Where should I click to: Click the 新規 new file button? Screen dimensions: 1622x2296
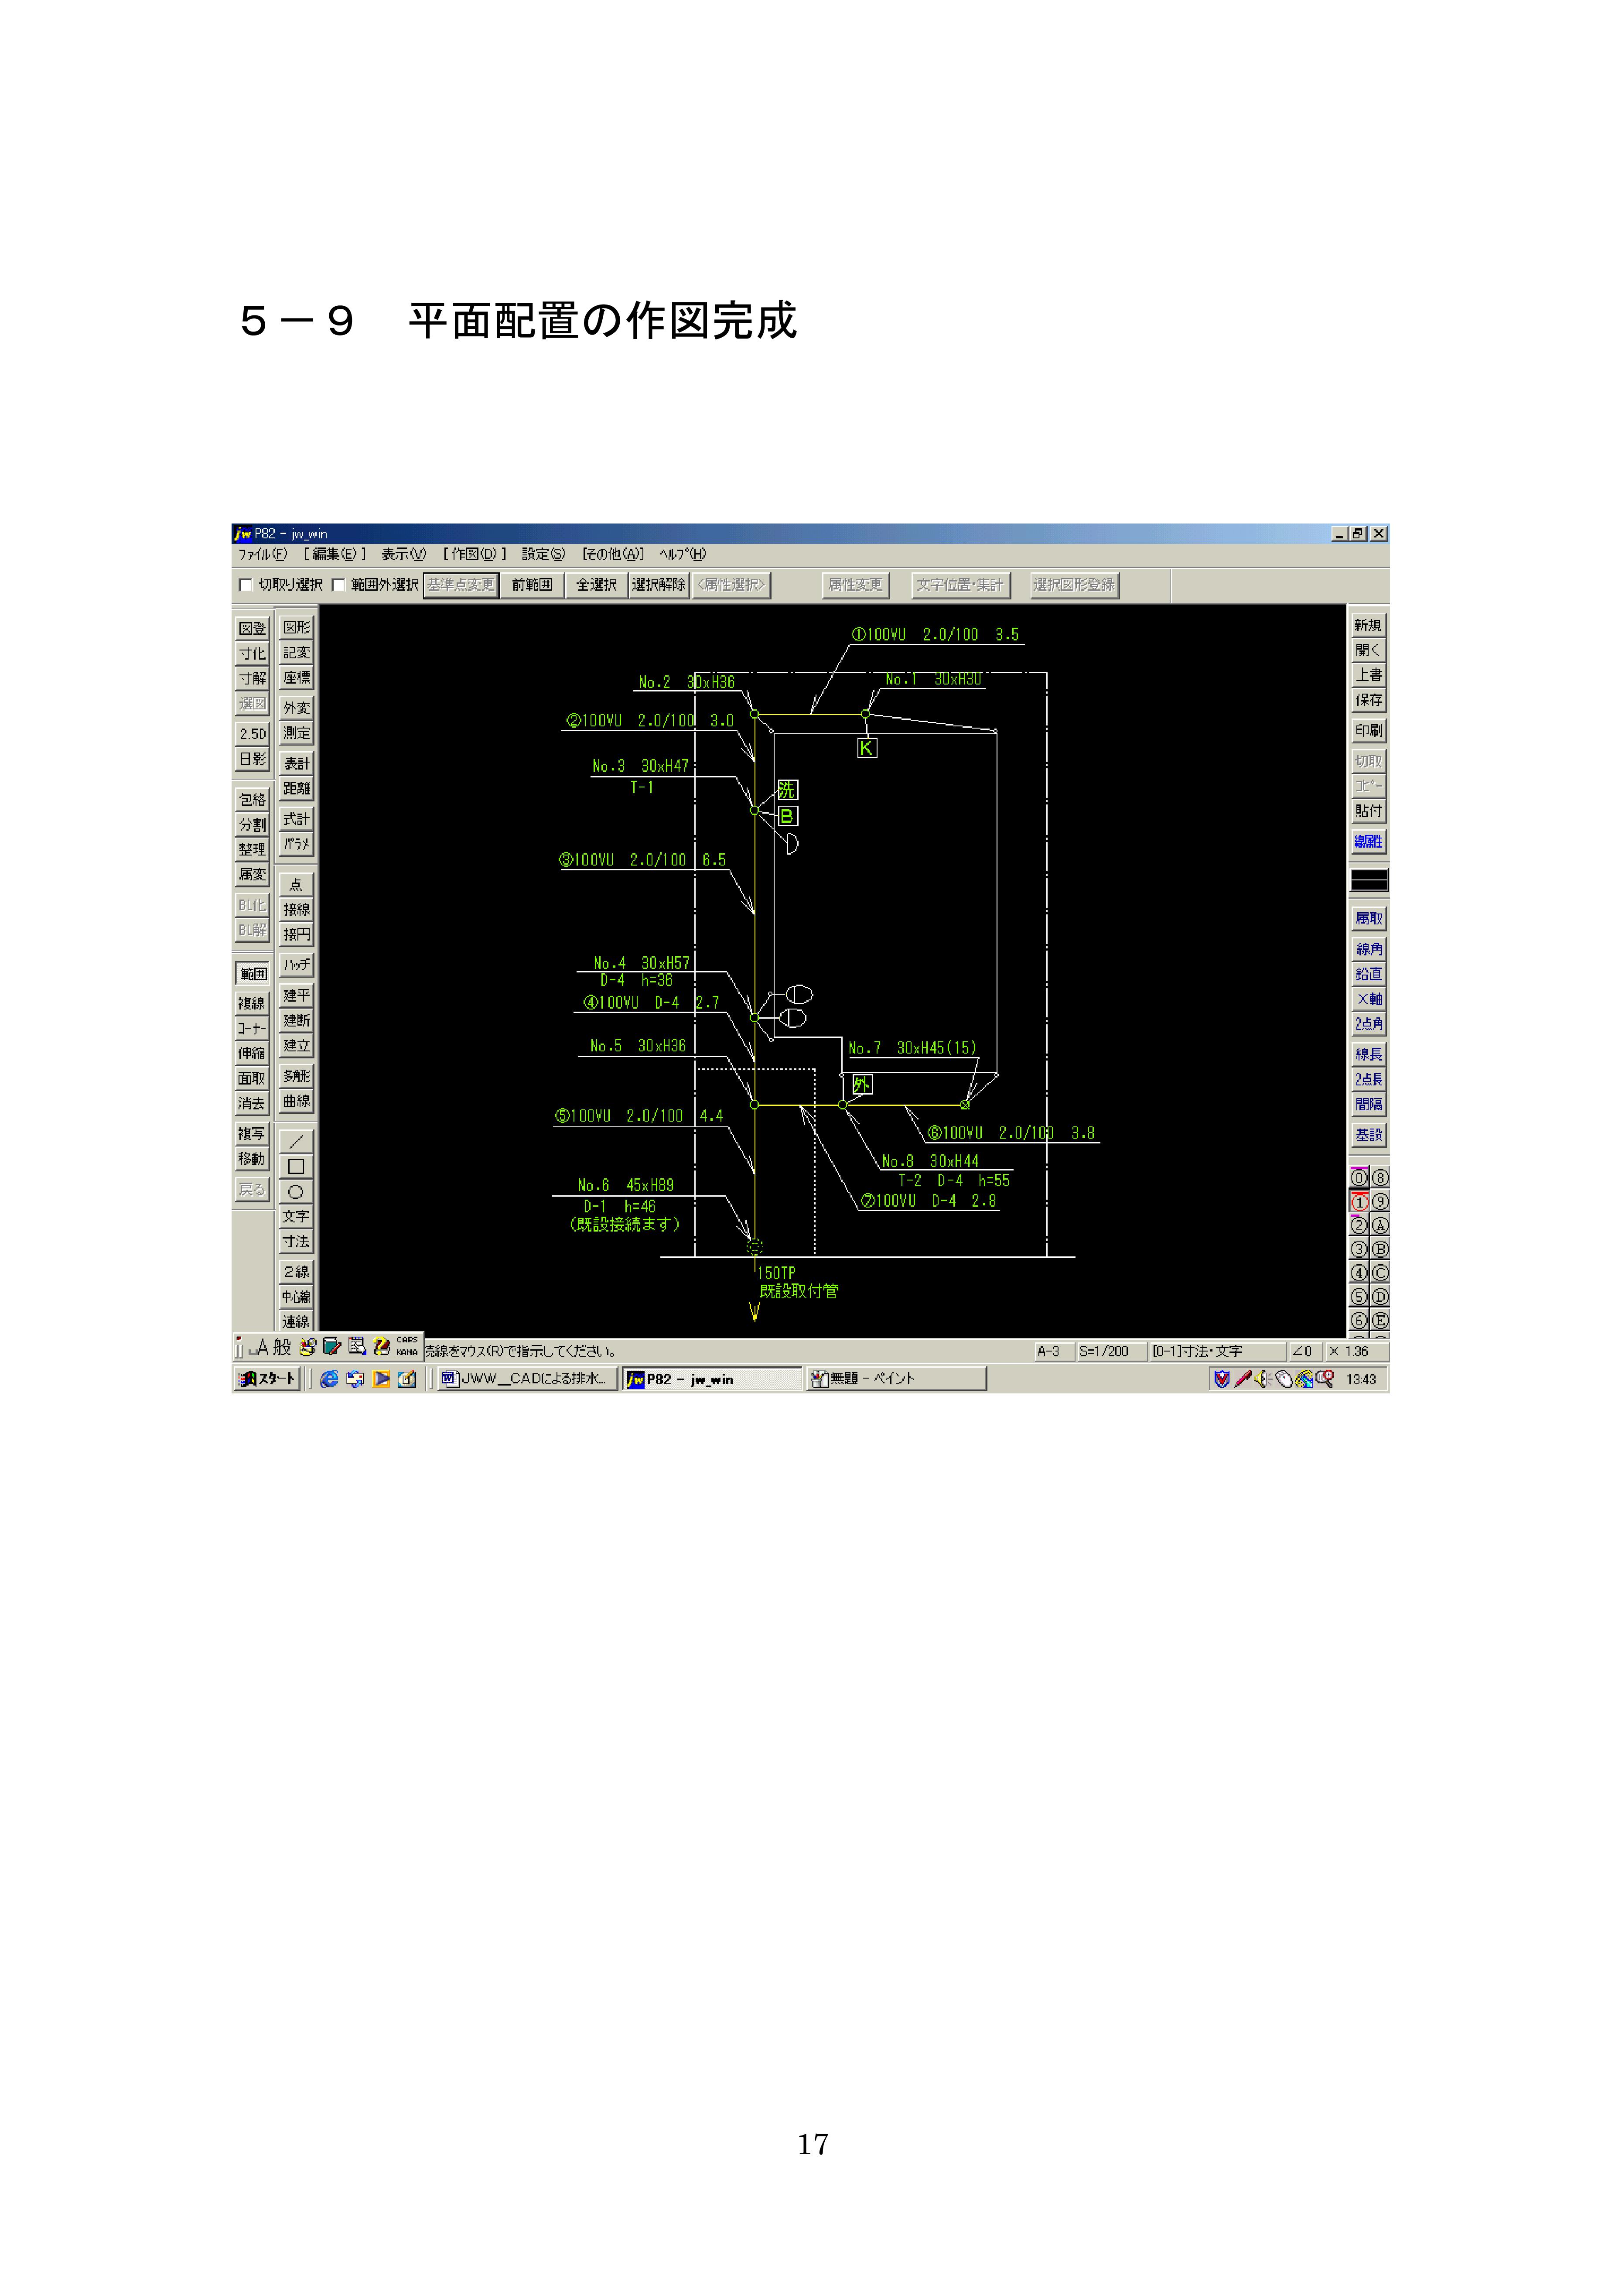pyautogui.click(x=1369, y=625)
